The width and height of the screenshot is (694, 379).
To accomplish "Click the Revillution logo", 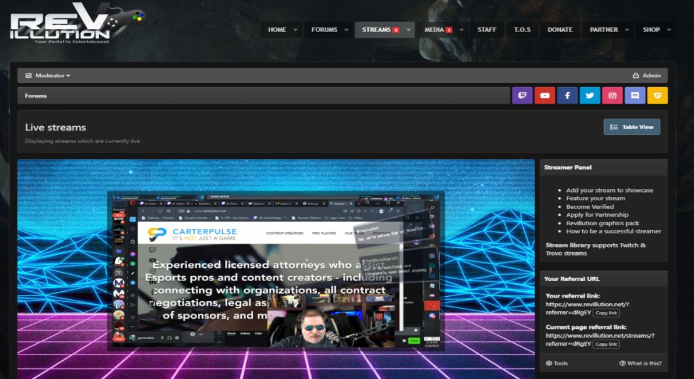I will pos(77,23).
